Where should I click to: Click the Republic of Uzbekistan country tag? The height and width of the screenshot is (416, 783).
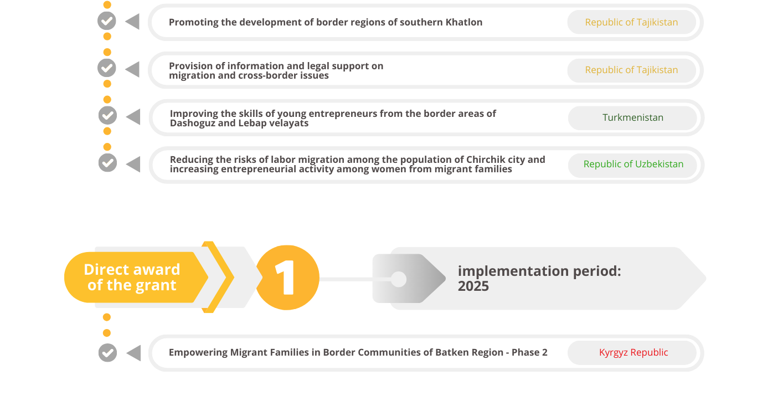(x=633, y=165)
